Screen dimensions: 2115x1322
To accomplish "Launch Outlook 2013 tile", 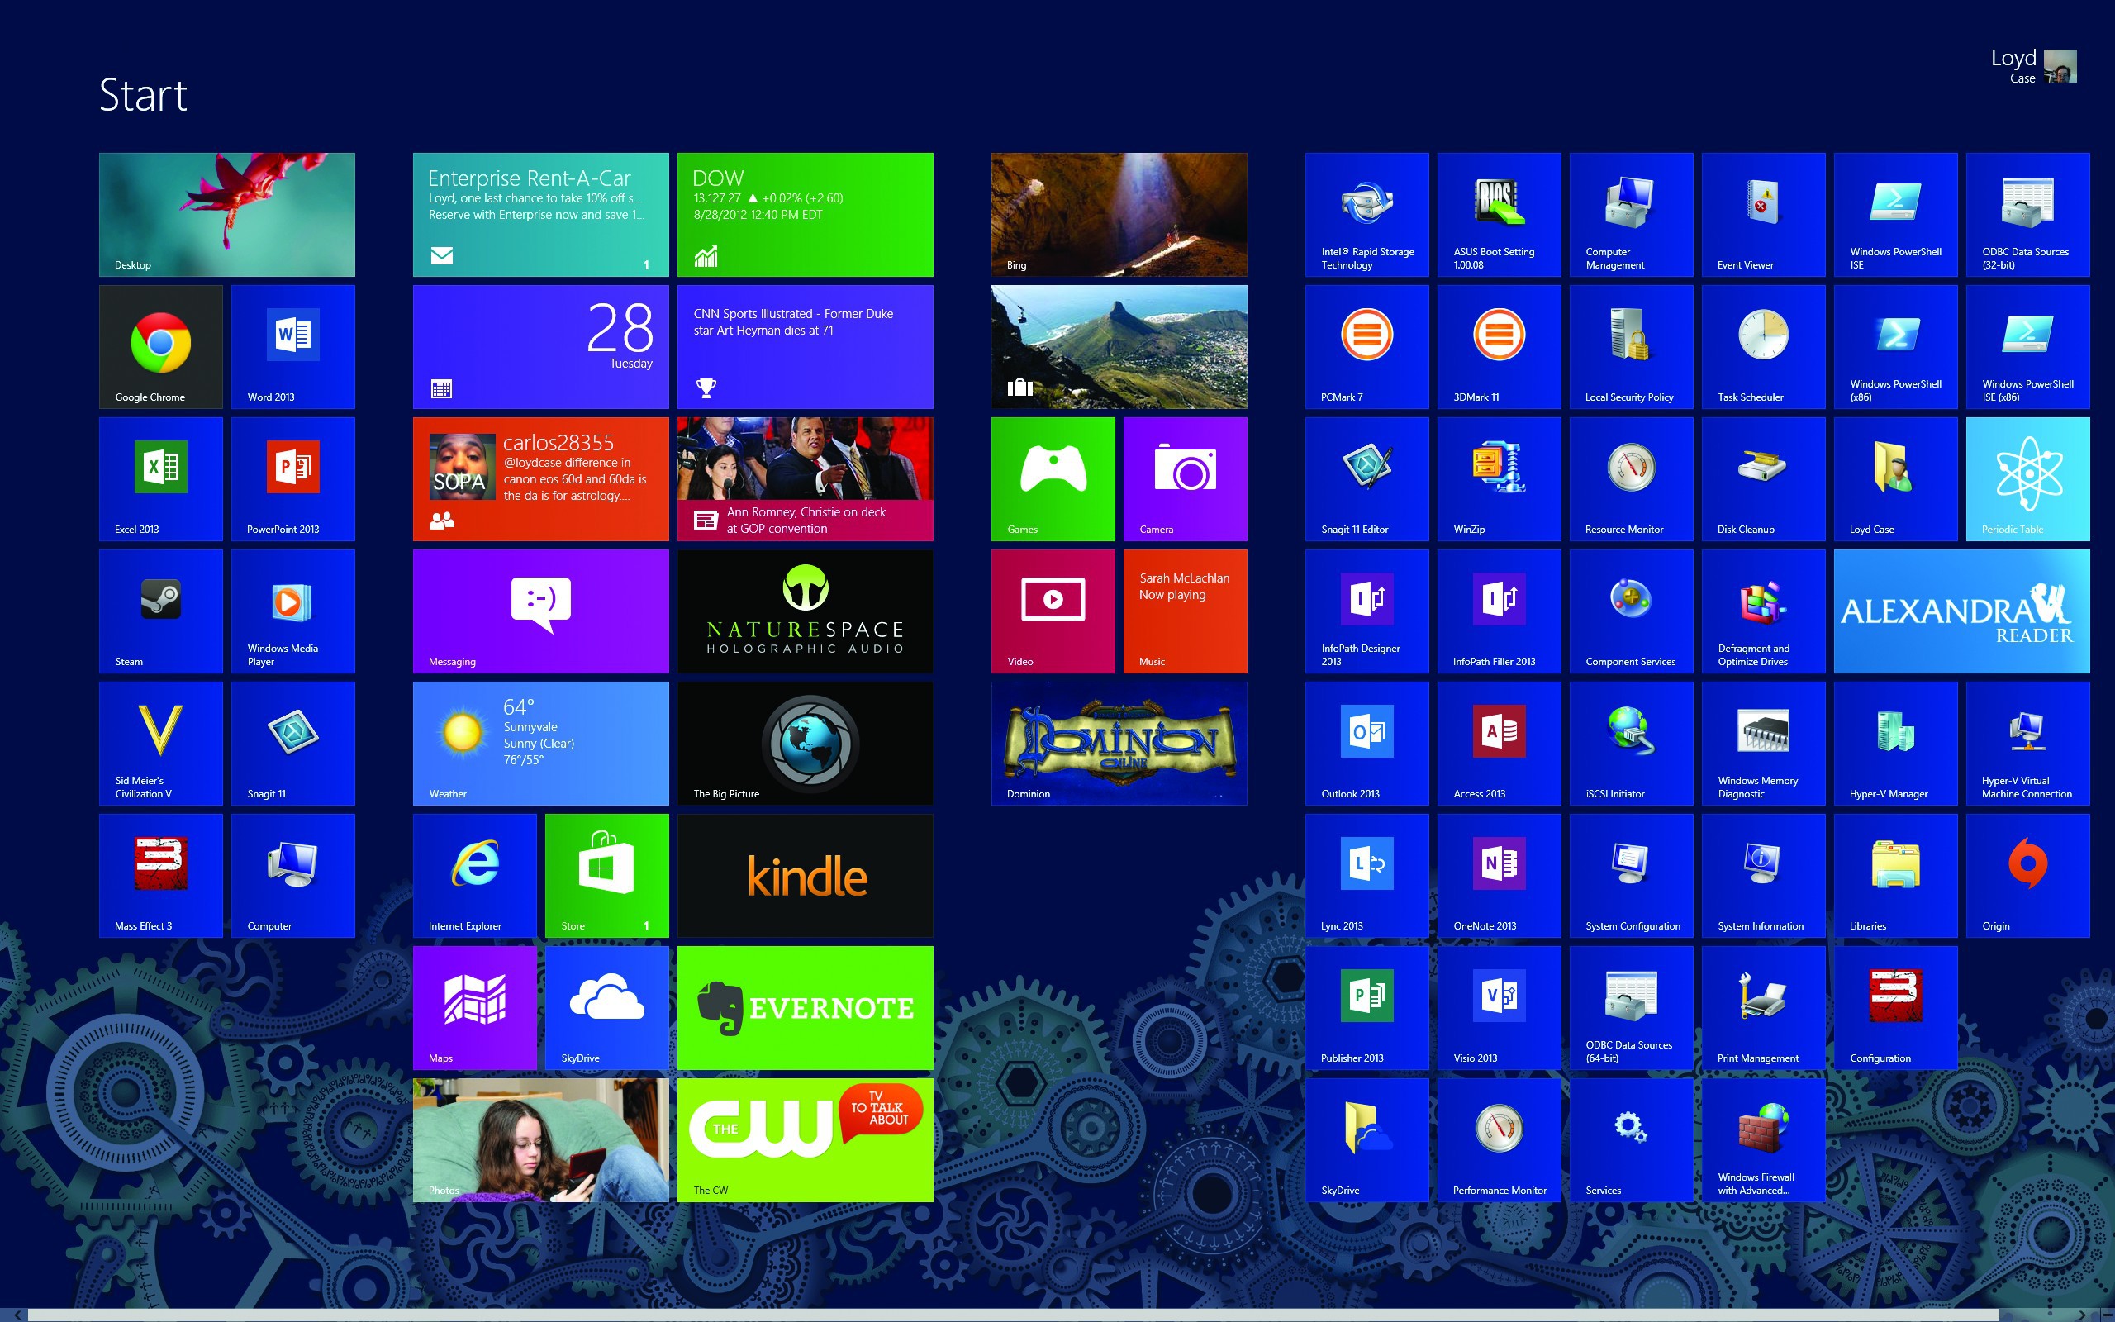I will pos(1366,743).
